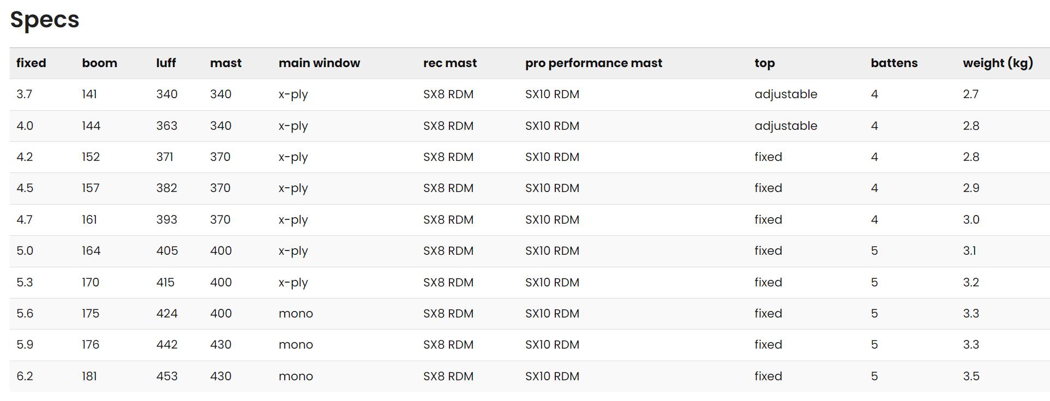The width and height of the screenshot is (1050, 401).
Task: Click boom value 157
Action: (91, 188)
